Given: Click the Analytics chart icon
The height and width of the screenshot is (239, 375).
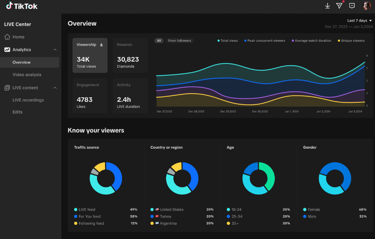Looking at the screenshot, I should coord(7,50).
